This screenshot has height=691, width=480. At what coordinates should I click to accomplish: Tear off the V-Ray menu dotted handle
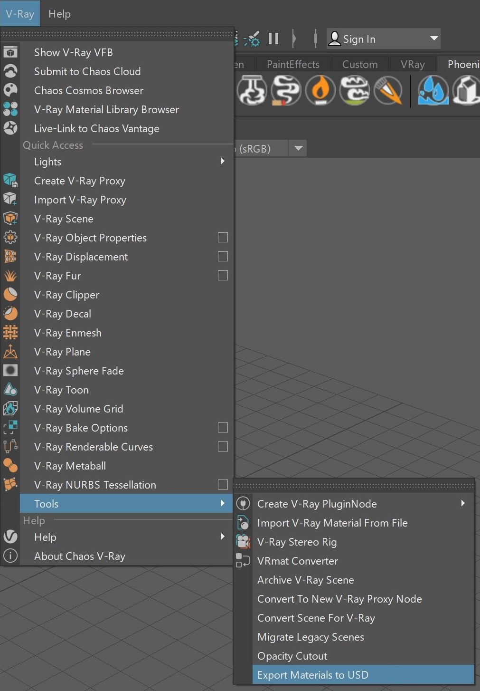[x=118, y=34]
